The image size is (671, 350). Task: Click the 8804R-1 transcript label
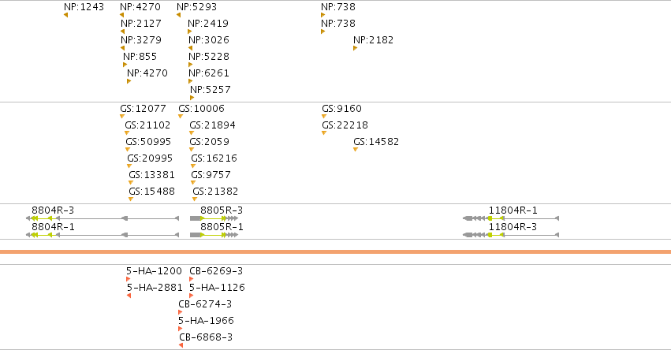53,227
